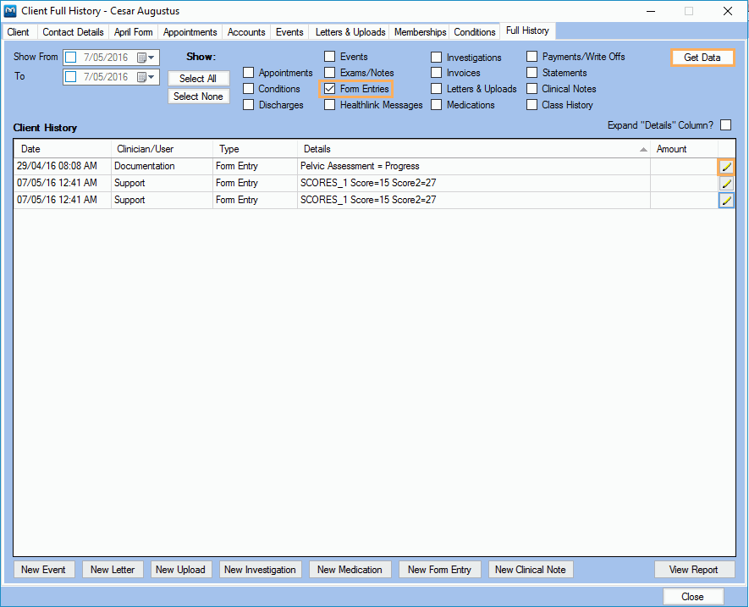Click View Report at the bottom right
The image size is (749, 607).
(x=694, y=569)
